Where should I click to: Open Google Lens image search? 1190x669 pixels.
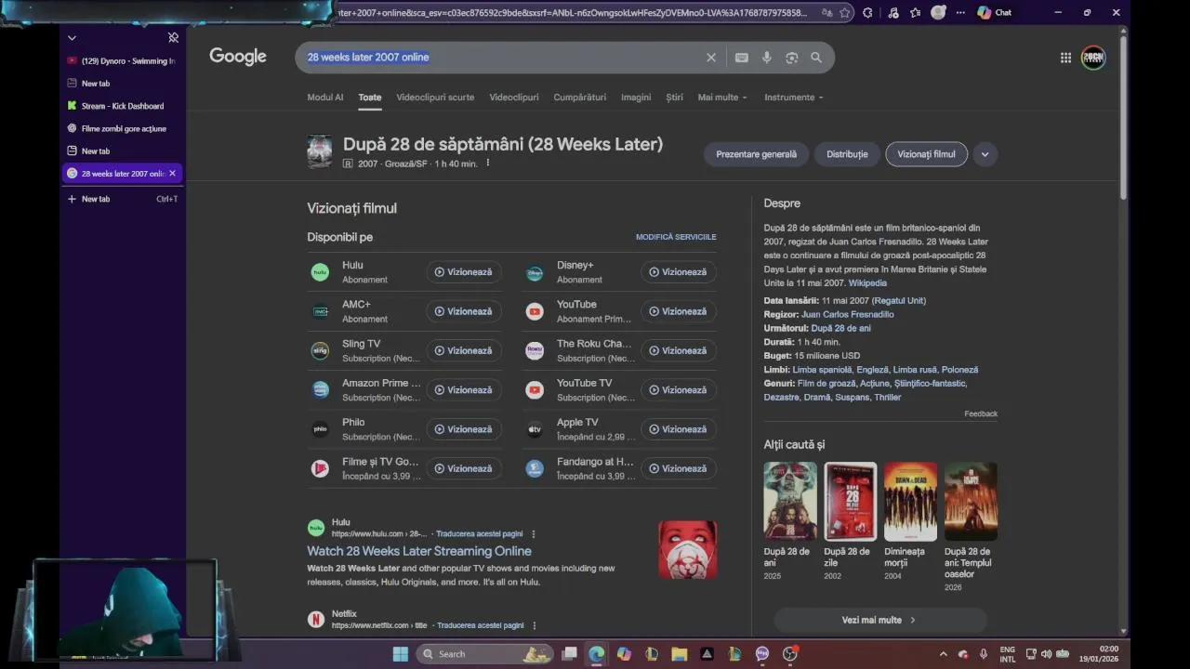(x=791, y=58)
